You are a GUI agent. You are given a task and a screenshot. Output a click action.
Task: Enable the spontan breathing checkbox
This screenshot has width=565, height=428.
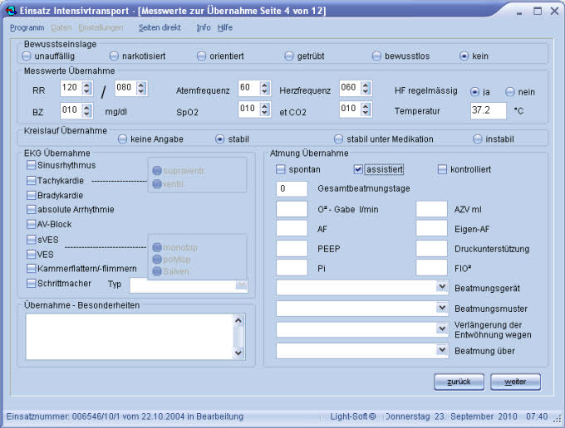(x=280, y=169)
